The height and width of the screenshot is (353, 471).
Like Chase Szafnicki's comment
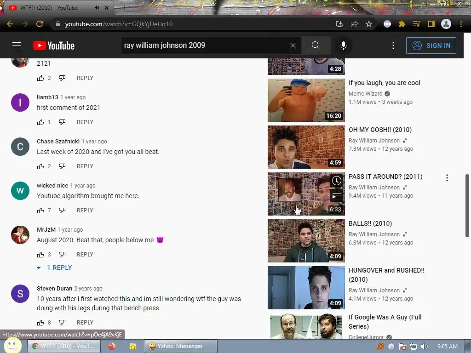coord(40,166)
